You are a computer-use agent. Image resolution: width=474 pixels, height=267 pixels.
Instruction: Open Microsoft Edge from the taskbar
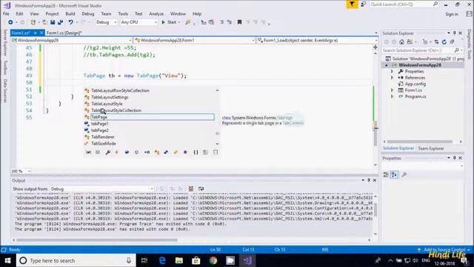coord(162,260)
